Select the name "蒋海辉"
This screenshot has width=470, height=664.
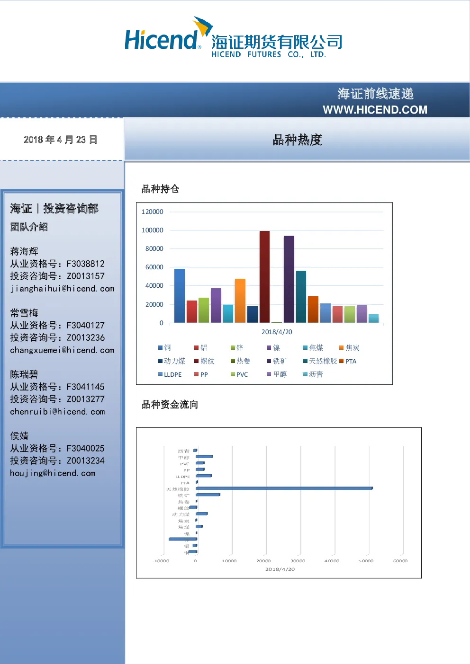pos(24,251)
